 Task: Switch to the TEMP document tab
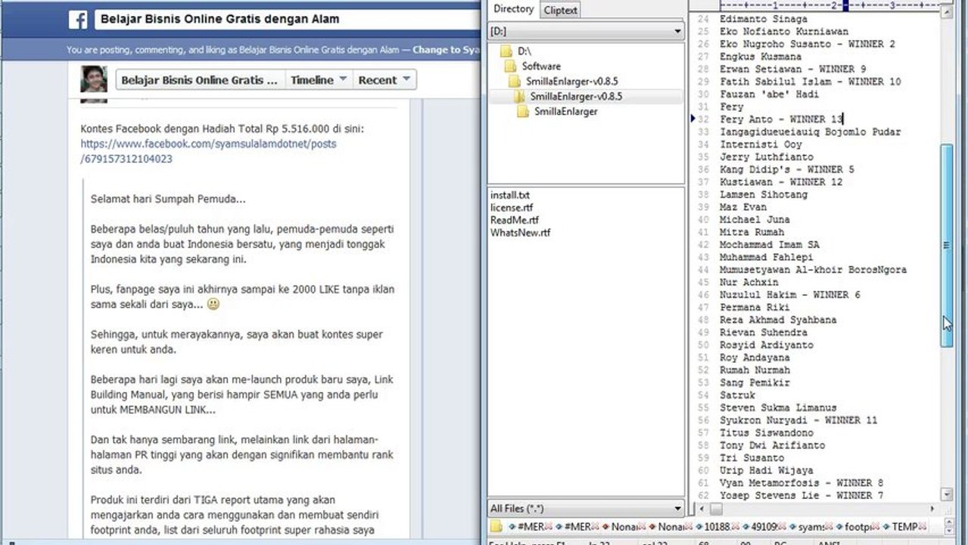[902, 526]
